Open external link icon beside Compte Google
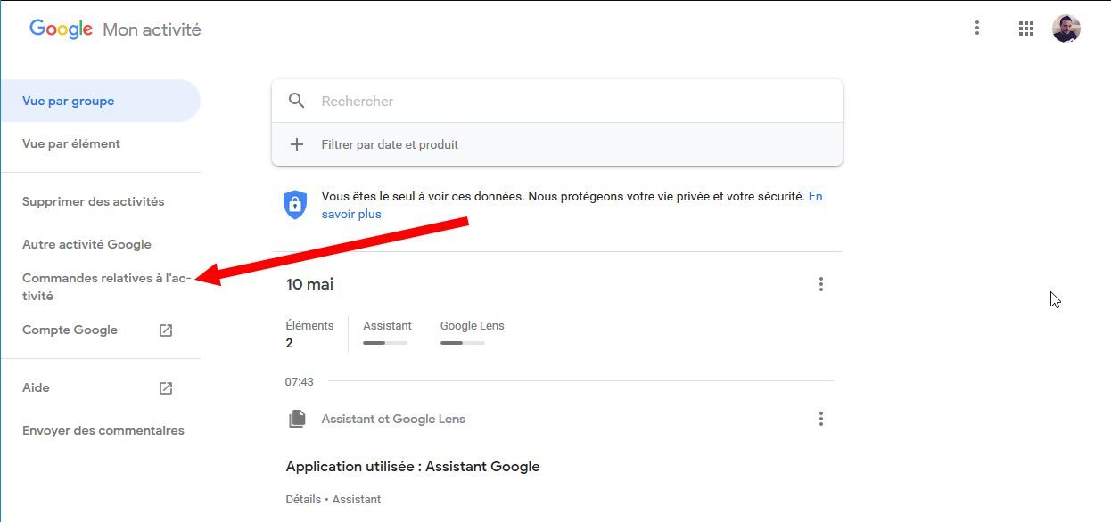 pyautogui.click(x=166, y=330)
